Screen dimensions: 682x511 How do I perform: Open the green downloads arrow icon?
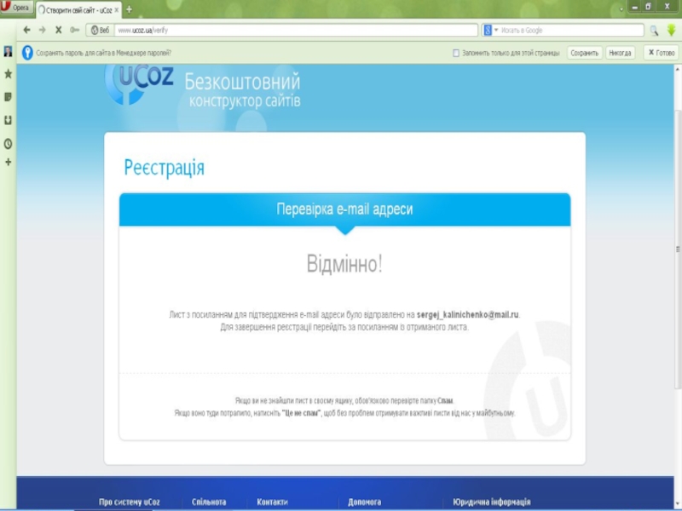[671, 30]
